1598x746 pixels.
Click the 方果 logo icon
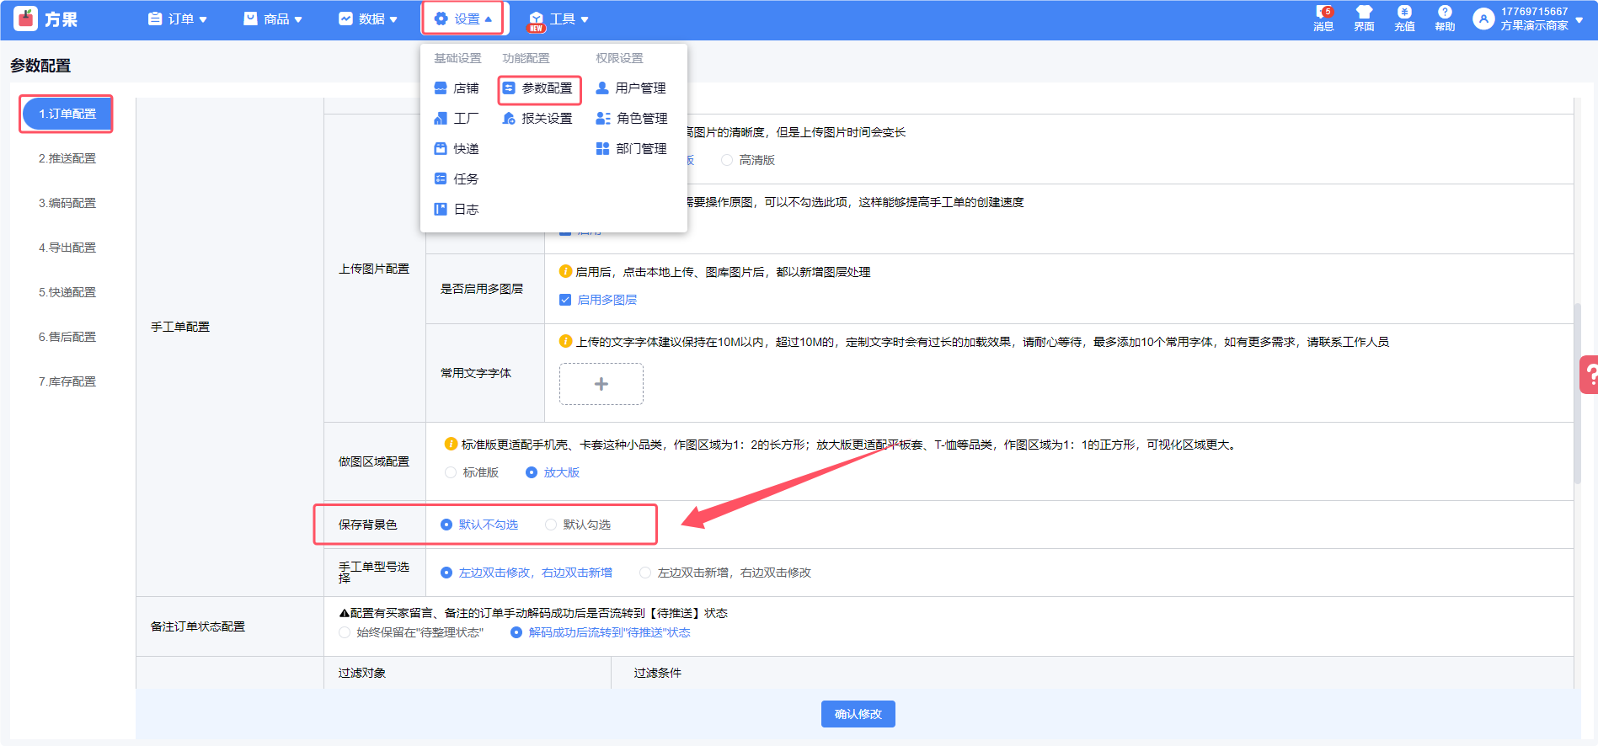click(x=26, y=19)
